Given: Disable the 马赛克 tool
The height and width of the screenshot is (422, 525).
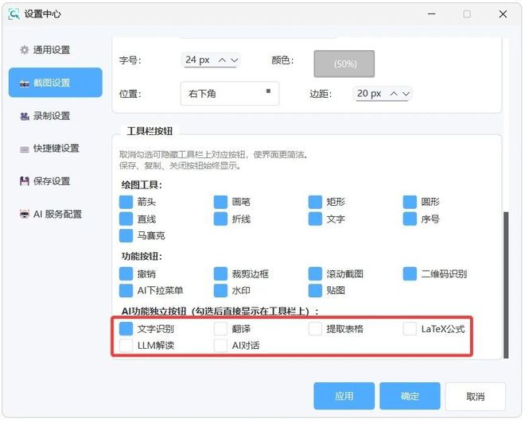Looking at the screenshot, I should (126, 236).
